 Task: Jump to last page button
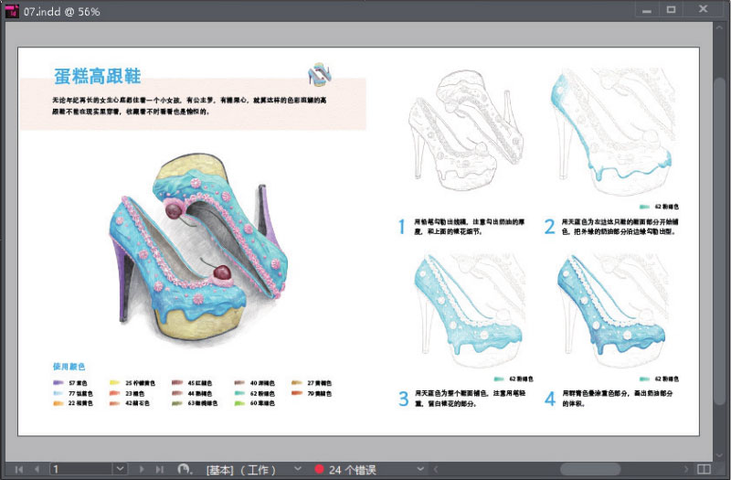click(x=161, y=469)
